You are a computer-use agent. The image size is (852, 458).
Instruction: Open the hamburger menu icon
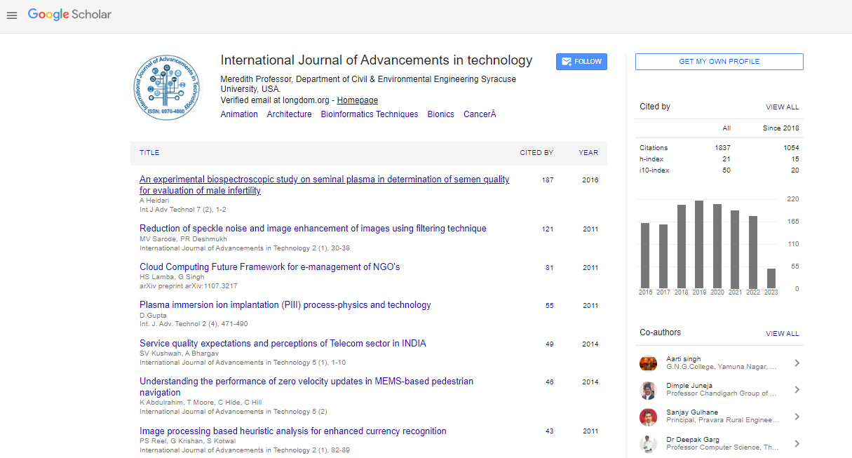click(11, 15)
